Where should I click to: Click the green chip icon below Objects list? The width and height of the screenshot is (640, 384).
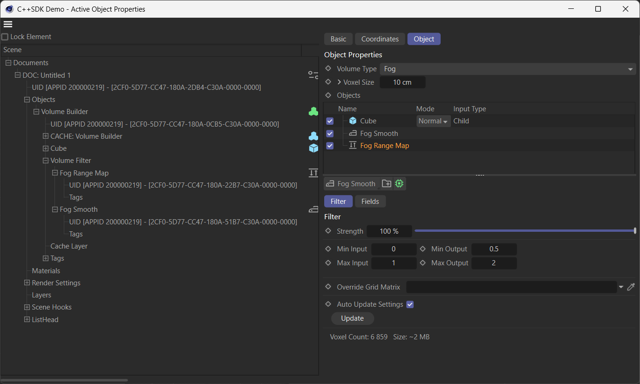click(x=399, y=184)
